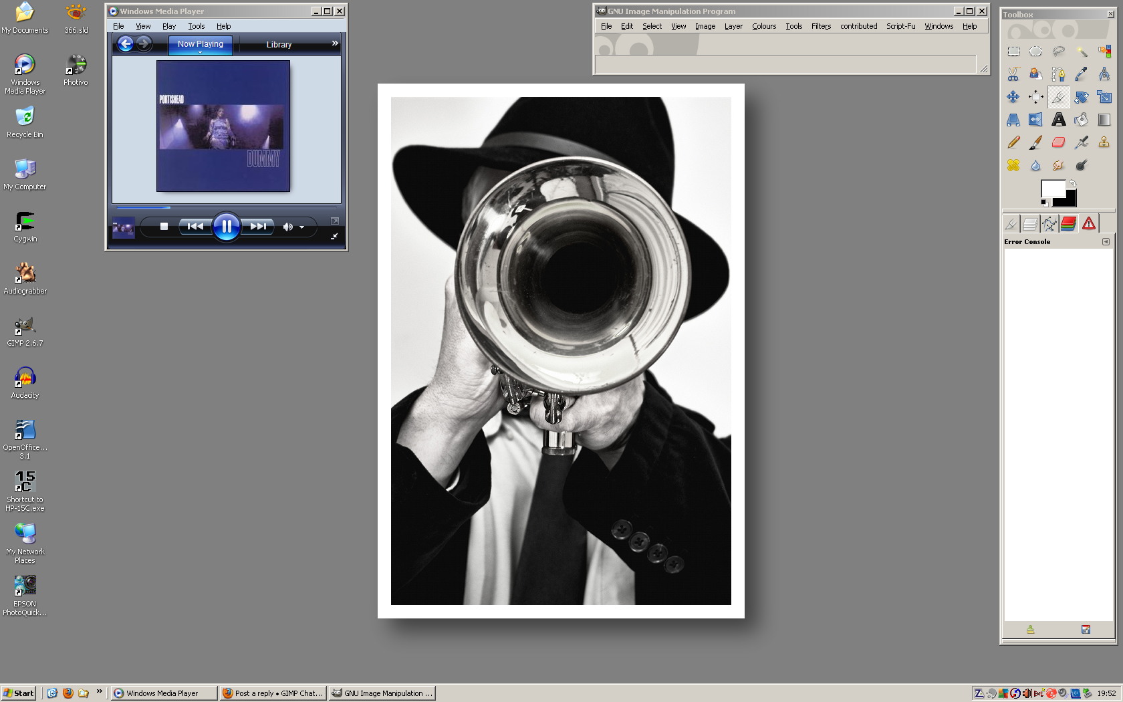Pick the Color Picker eyedropper tool
The width and height of the screenshot is (1123, 702).
click(1081, 74)
